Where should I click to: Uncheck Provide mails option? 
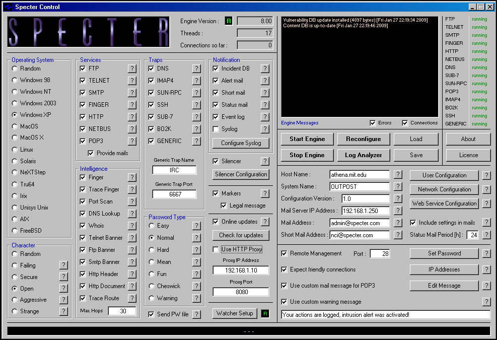click(x=91, y=153)
